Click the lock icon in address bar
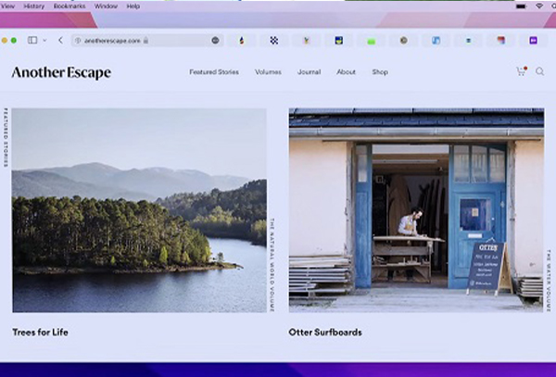The height and width of the screenshot is (377, 556). (145, 41)
